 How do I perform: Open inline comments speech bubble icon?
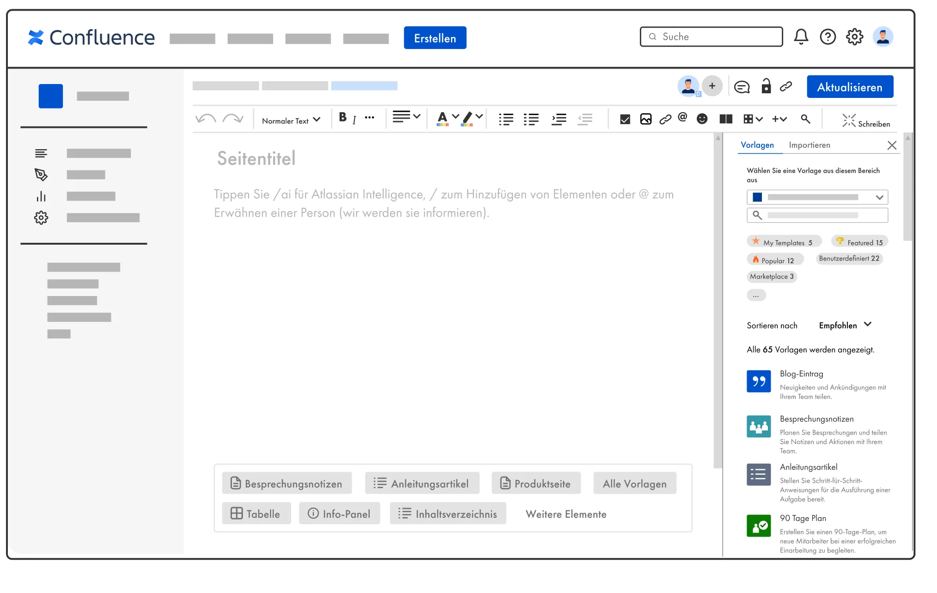742,87
